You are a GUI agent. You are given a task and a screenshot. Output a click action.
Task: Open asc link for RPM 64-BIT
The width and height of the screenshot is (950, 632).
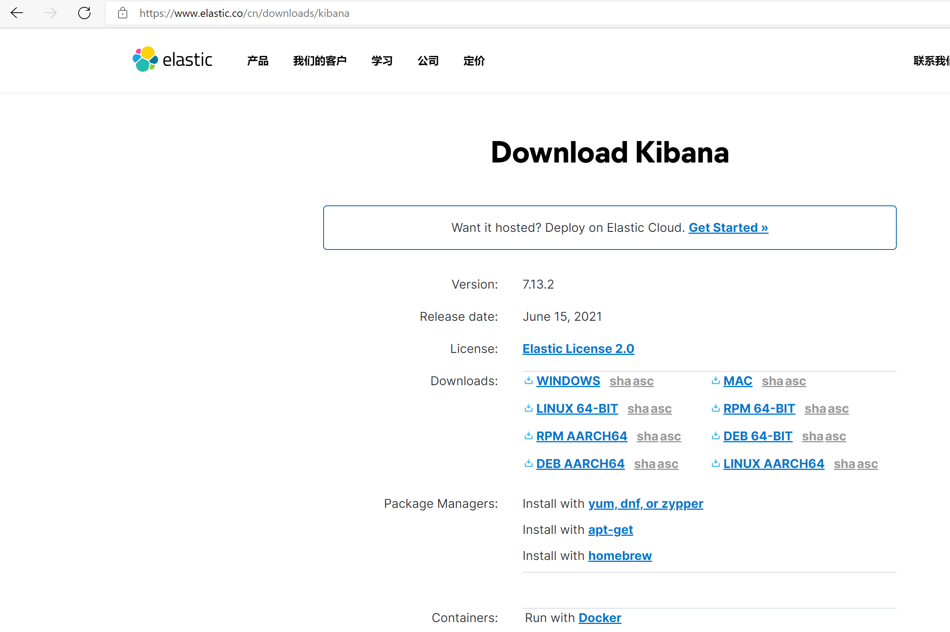tap(838, 408)
